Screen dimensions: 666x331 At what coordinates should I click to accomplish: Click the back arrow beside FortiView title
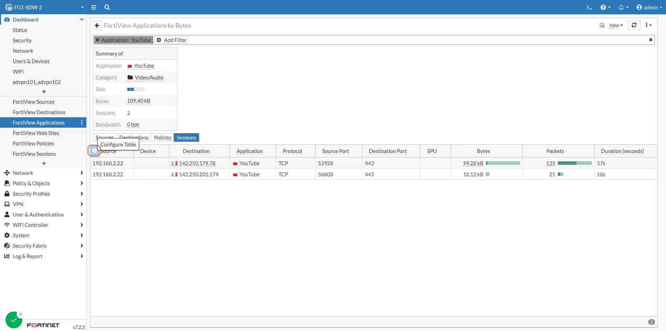pyautogui.click(x=97, y=25)
